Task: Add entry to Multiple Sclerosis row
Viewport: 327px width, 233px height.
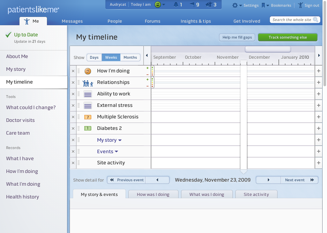Action: [318, 117]
